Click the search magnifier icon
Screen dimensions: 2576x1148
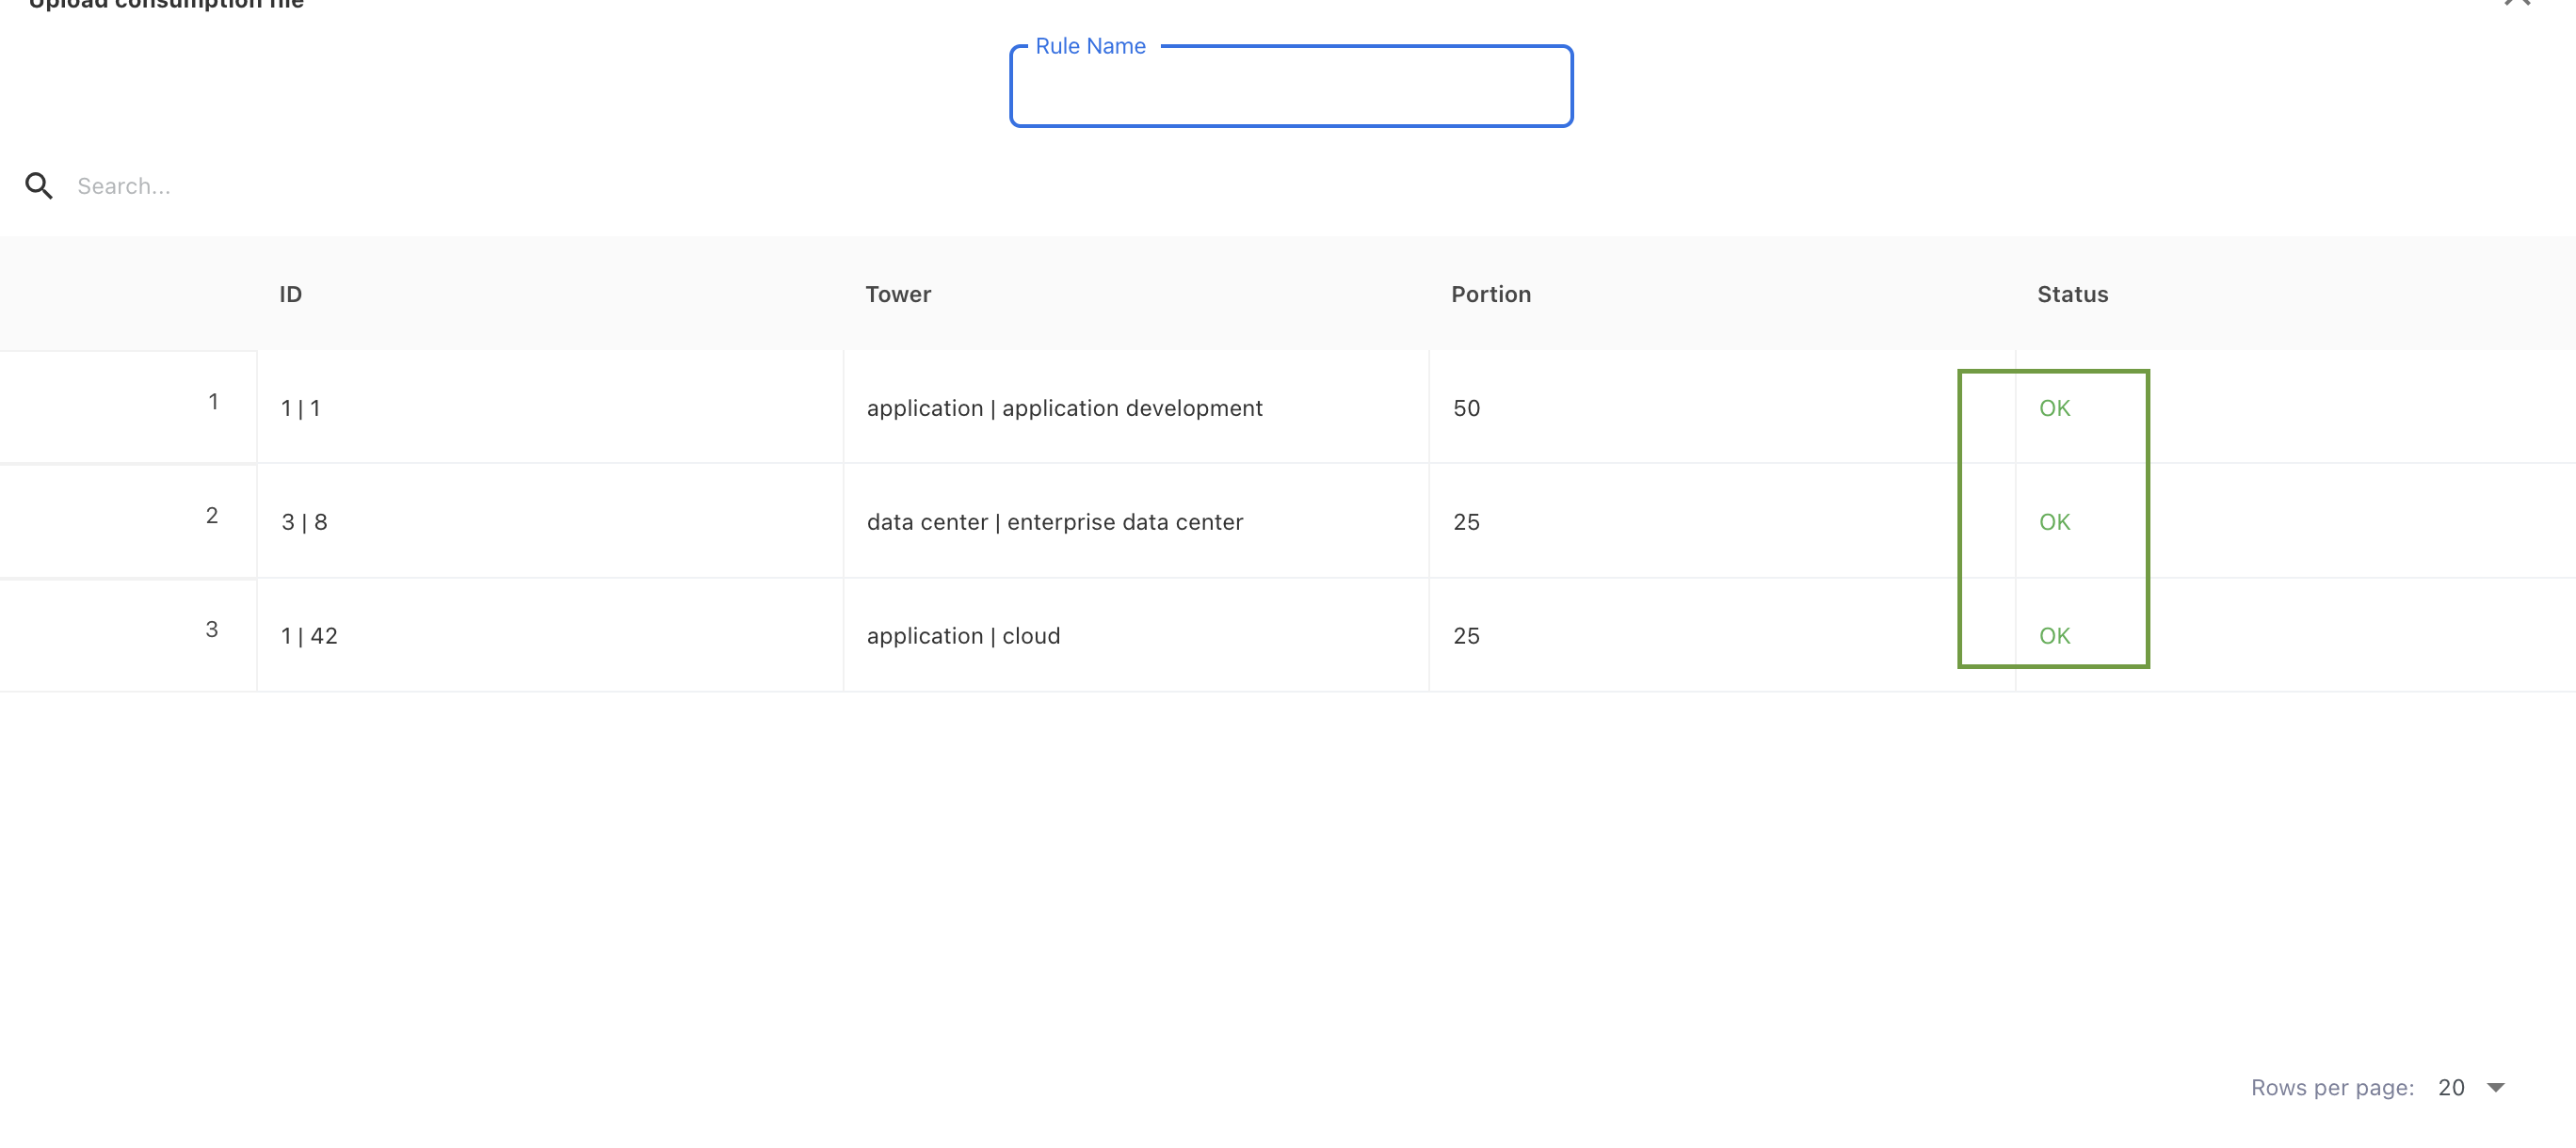coord(39,185)
